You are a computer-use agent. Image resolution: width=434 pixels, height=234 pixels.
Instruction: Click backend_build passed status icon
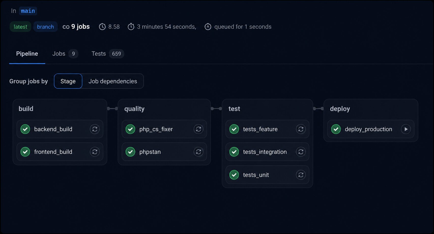tap(25, 129)
